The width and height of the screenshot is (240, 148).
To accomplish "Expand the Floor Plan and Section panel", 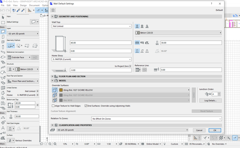I will 52,76.
